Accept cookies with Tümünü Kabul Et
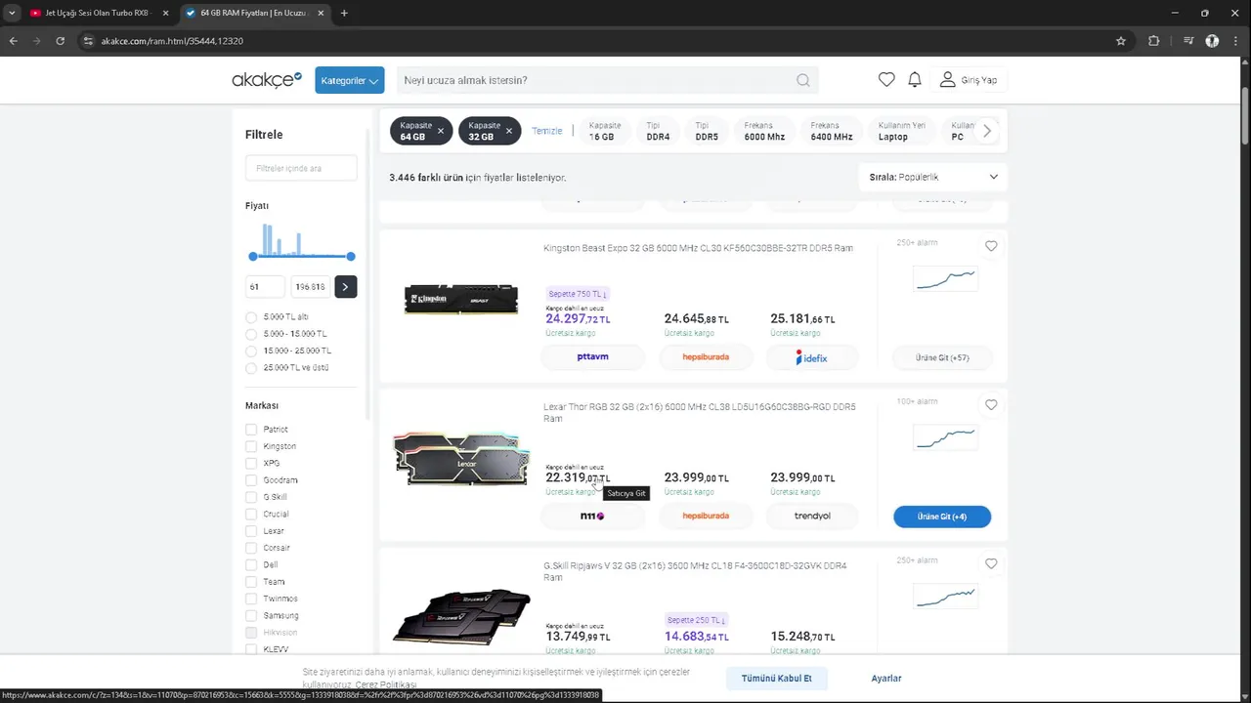 click(x=776, y=679)
